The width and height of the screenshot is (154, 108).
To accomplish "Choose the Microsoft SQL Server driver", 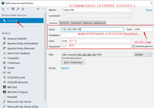I will (x=19, y=102).
